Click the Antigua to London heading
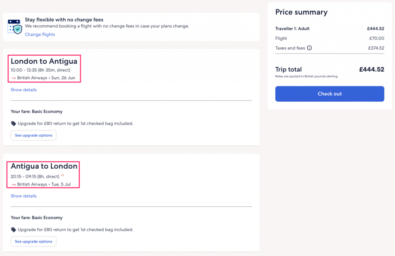Viewport: 395px width, 256px height. coord(44,166)
